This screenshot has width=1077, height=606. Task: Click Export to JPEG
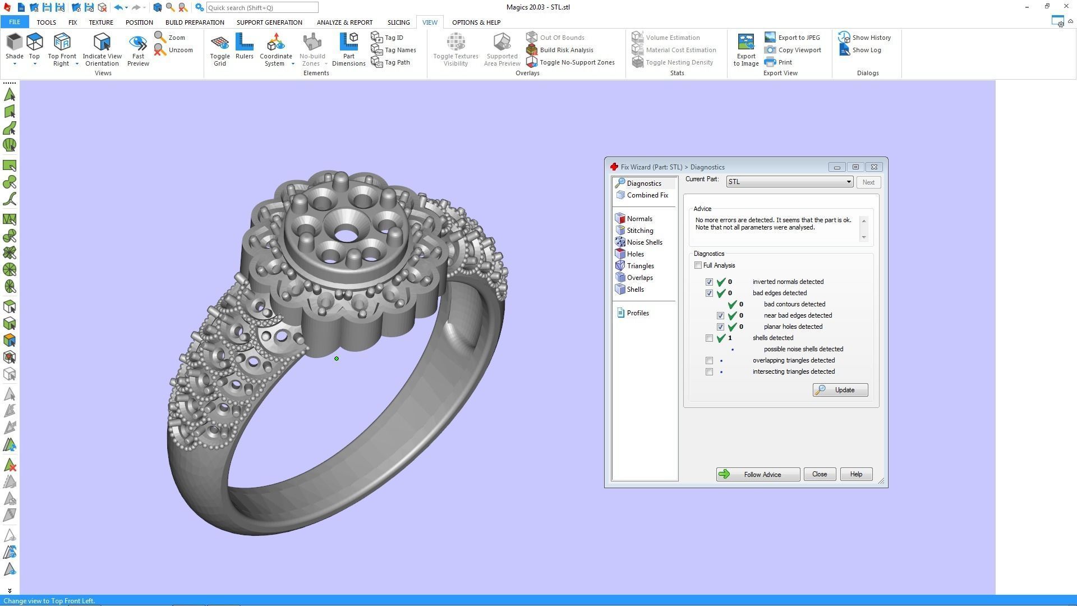click(x=792, y=38)
